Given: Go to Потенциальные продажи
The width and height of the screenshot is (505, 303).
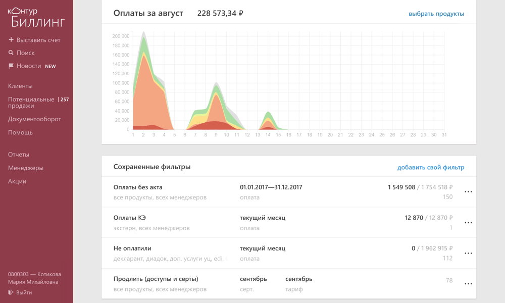Looking at the screenshot, I should 31,103.
